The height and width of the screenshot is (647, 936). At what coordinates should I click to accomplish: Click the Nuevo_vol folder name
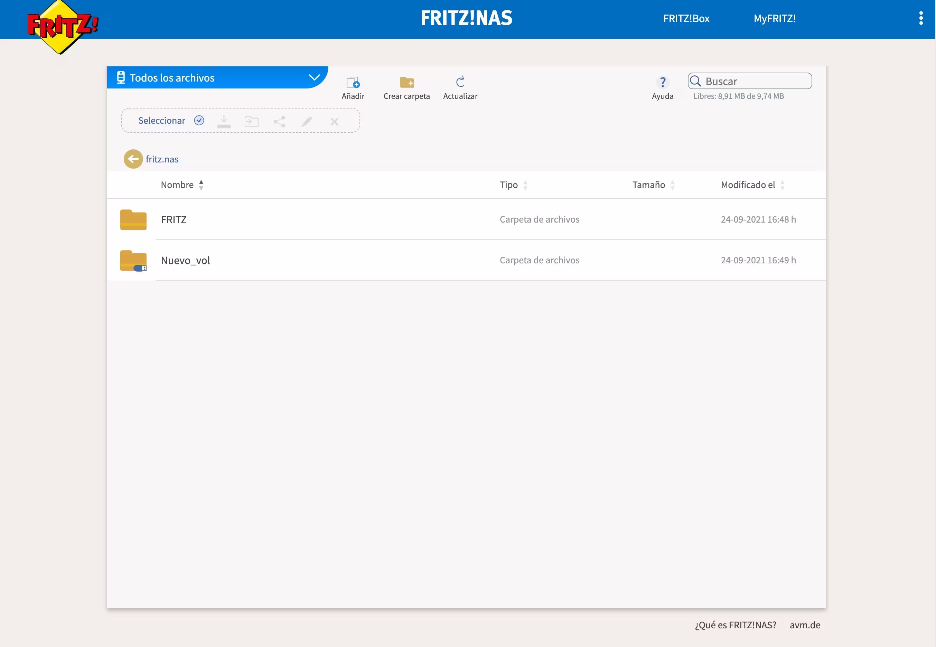pyautogui.click(x=185, y=260)
